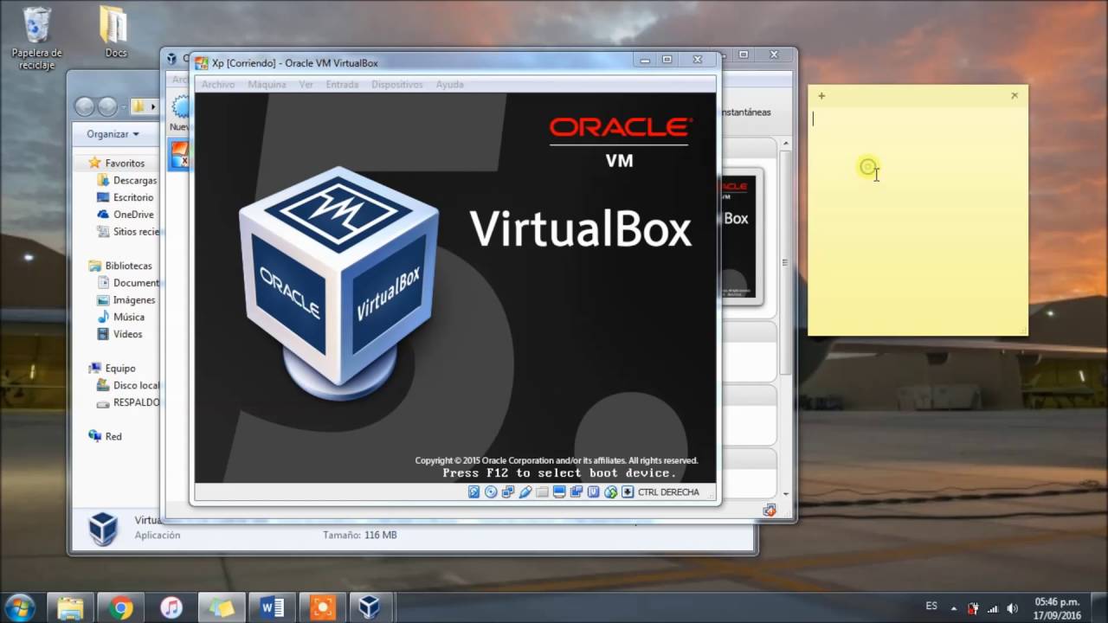Image resolution: width=1108 pixels, height=623 pixels.
Task: Click the volume speaker icon in system tray
Action: tap(1012, 608)
